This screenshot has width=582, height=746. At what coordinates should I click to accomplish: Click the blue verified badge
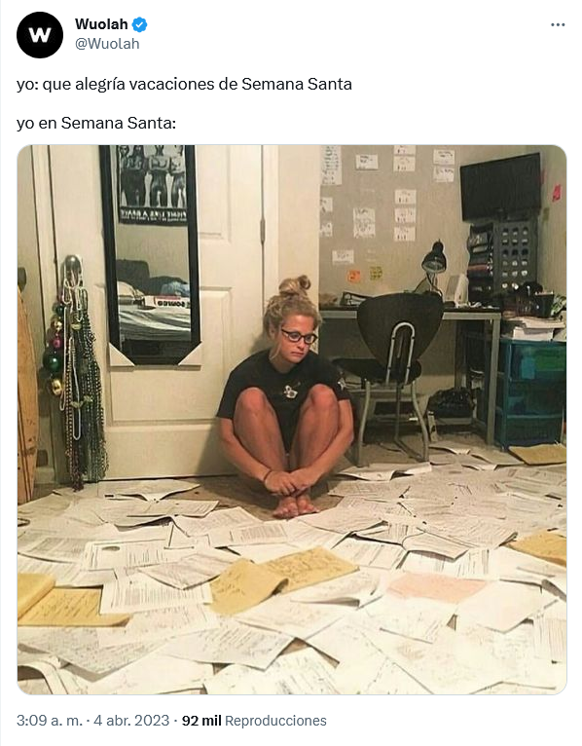click(139, 23)
